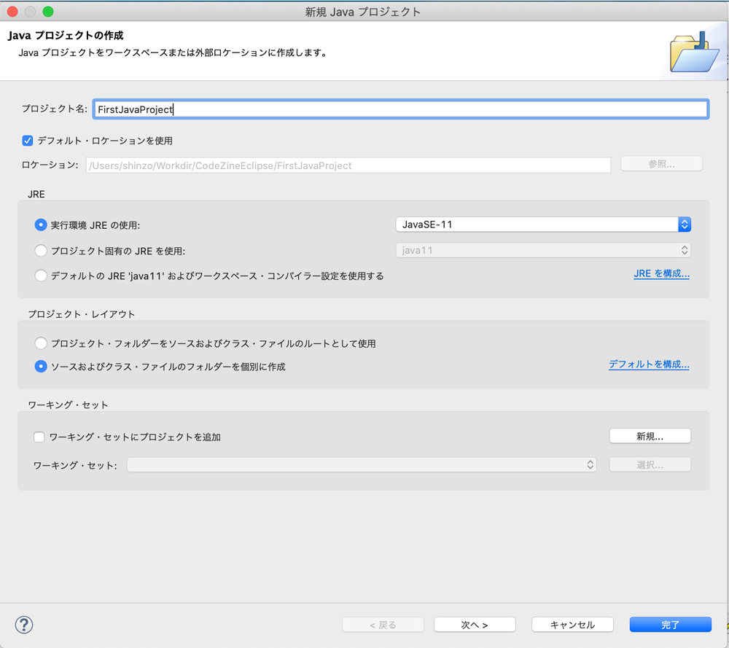Click the green zoom window button
The height and width of the screenshot is (648, 729).
pyautogui.click(x=48, y=12)
